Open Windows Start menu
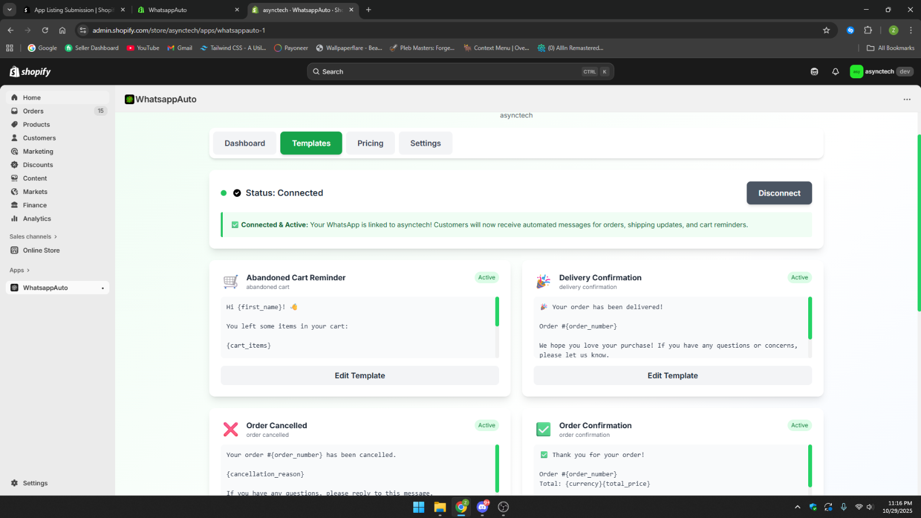Image resolution: width=921 pixels, height=518 pixels. (x=418, y=507)
